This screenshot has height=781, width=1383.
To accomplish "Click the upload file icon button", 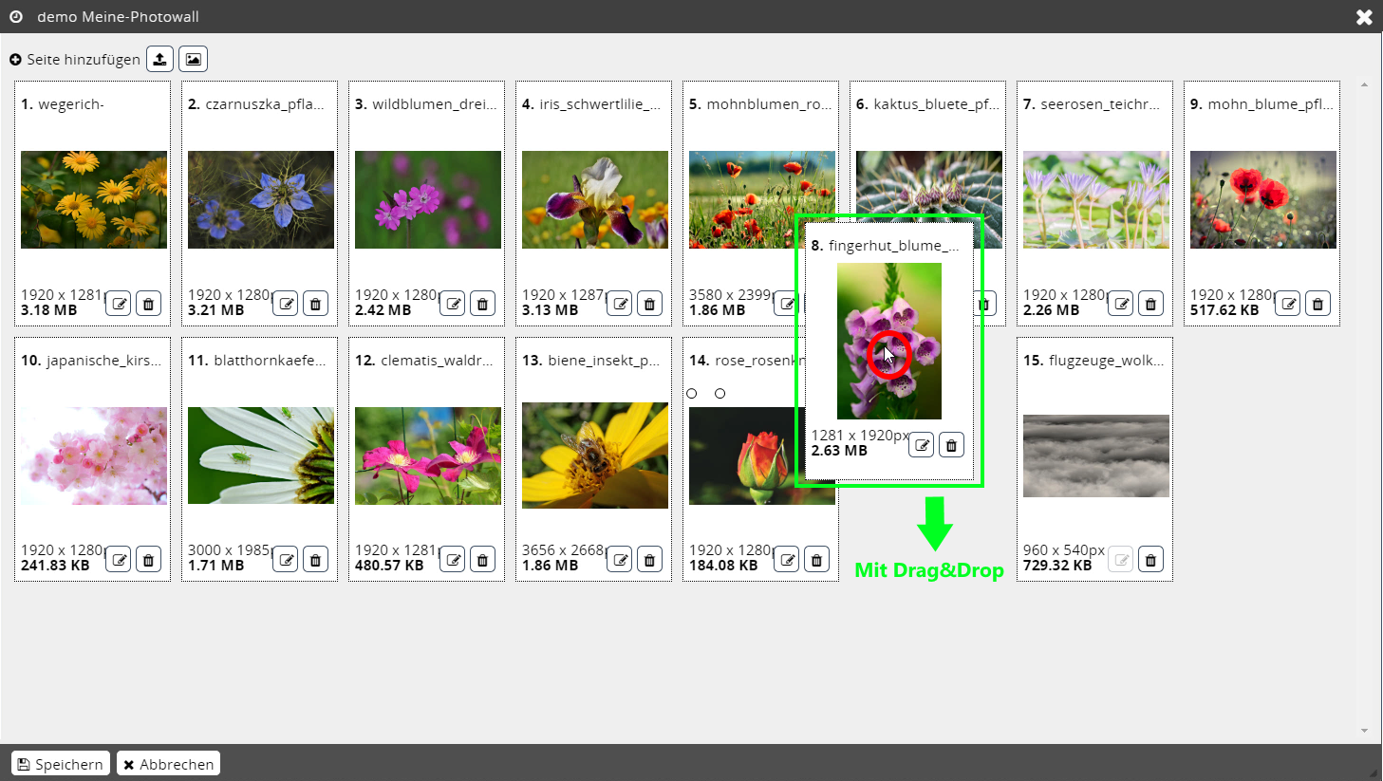I will pyautogui.click(x=159, y=59).
